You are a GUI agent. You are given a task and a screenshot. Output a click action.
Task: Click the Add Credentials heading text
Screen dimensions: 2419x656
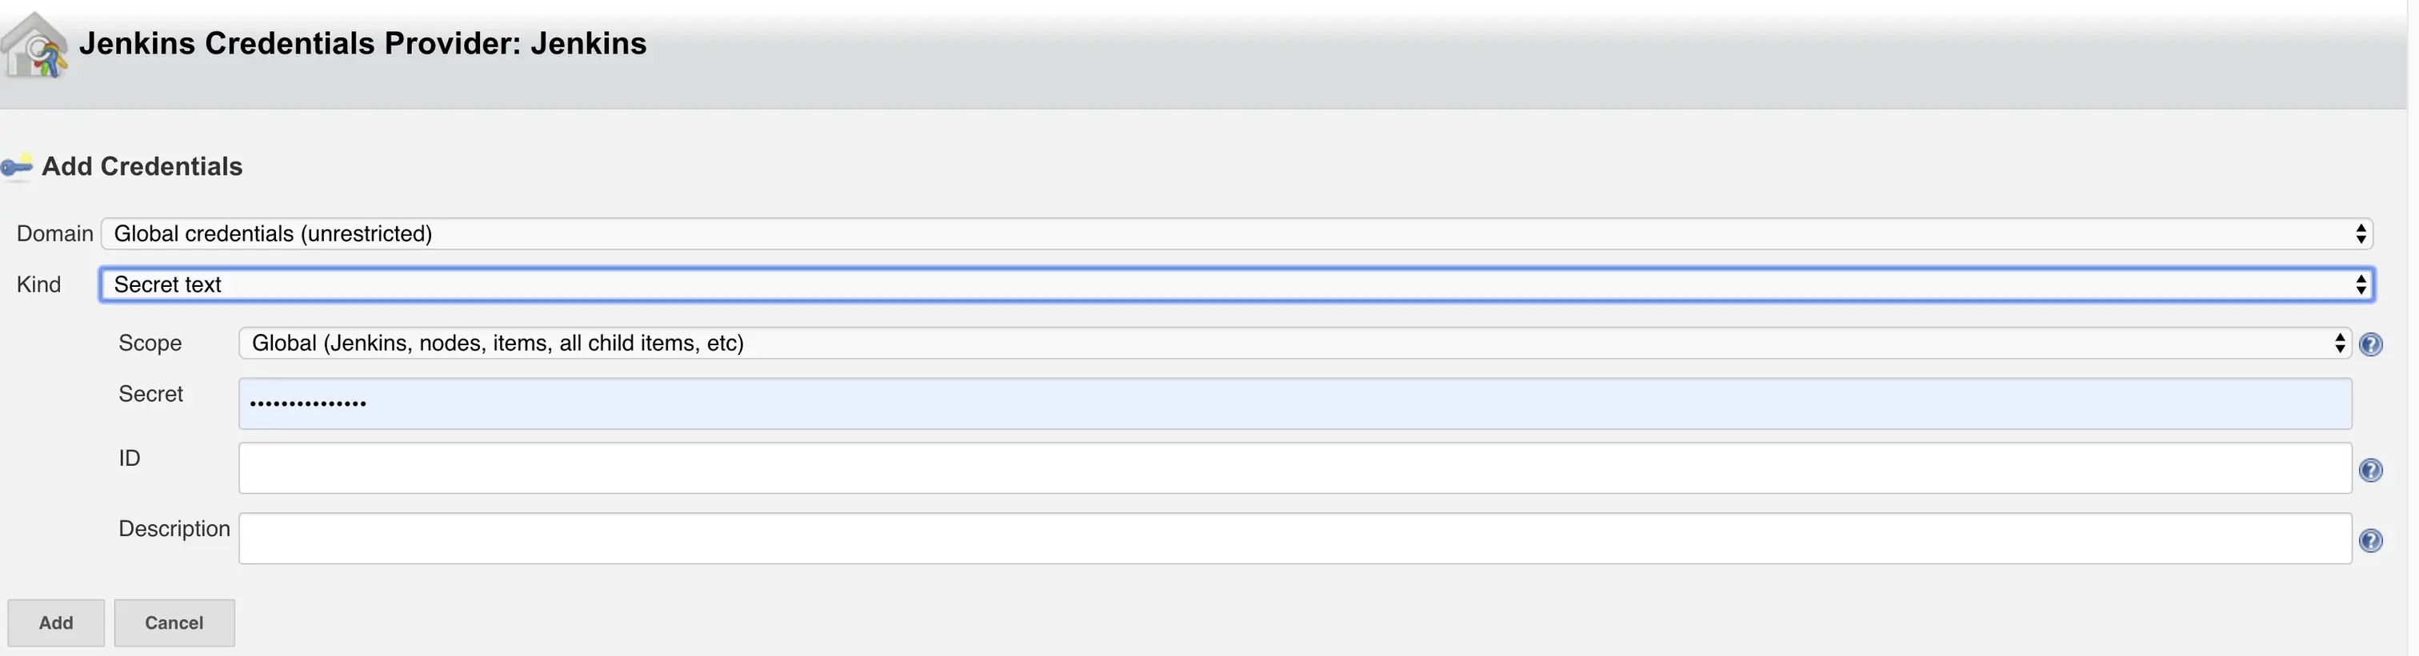click(142, 166)
